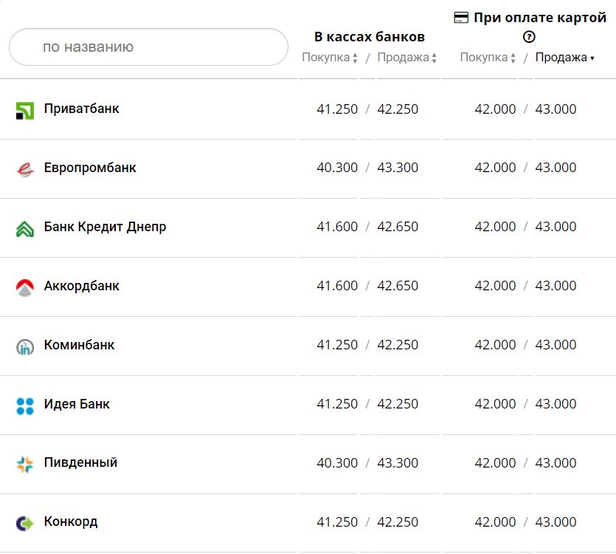The width and height of the screenshot is (616, 554).
Task: Click the Privatbank logo icon
Action: (x=24, y=111)
